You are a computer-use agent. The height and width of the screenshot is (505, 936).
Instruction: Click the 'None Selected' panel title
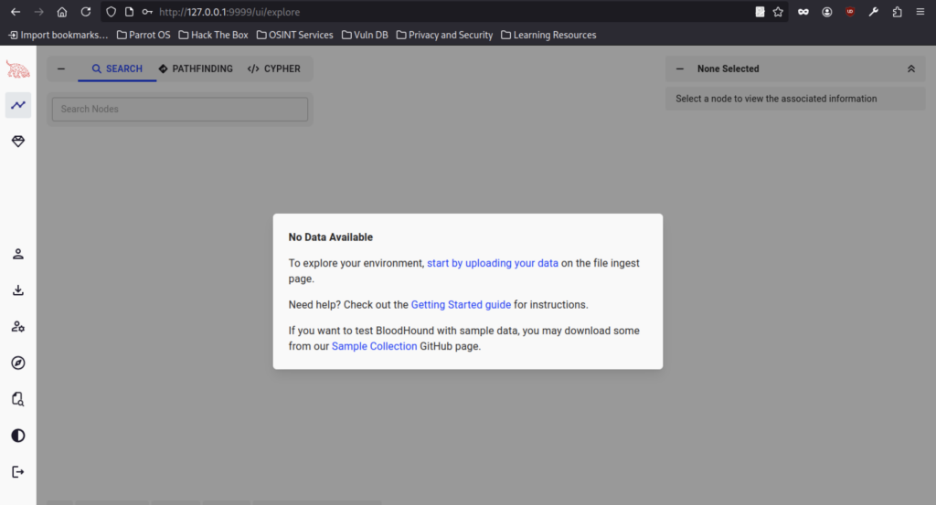tap(728, 68)
